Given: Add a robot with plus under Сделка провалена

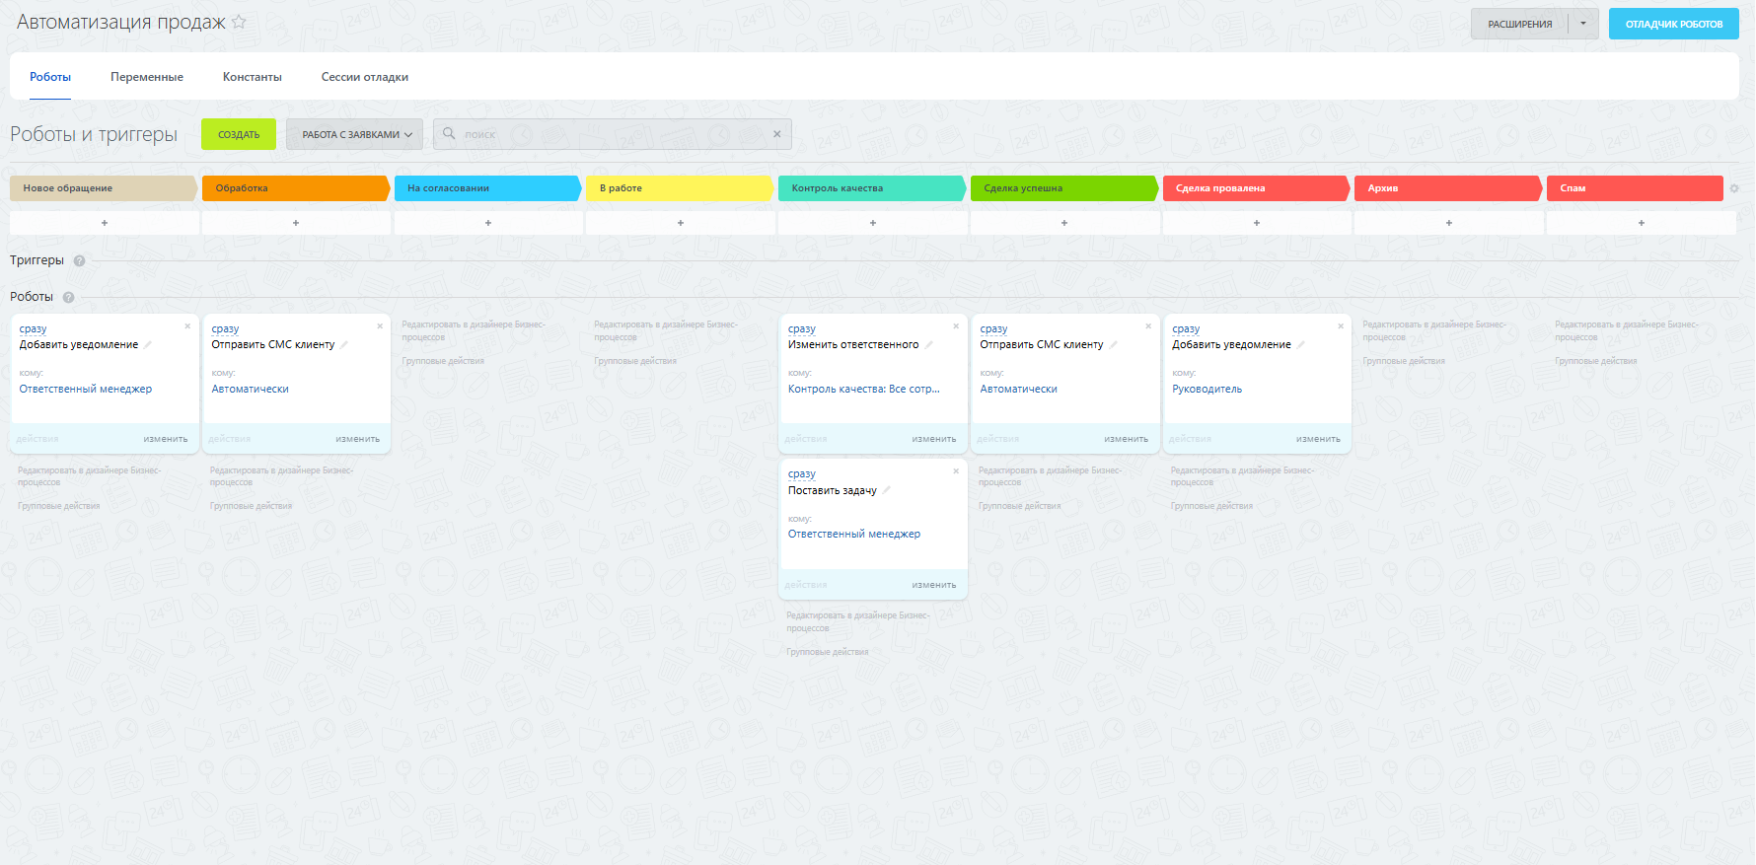Looking at the screenshot, I should 1257,223.
